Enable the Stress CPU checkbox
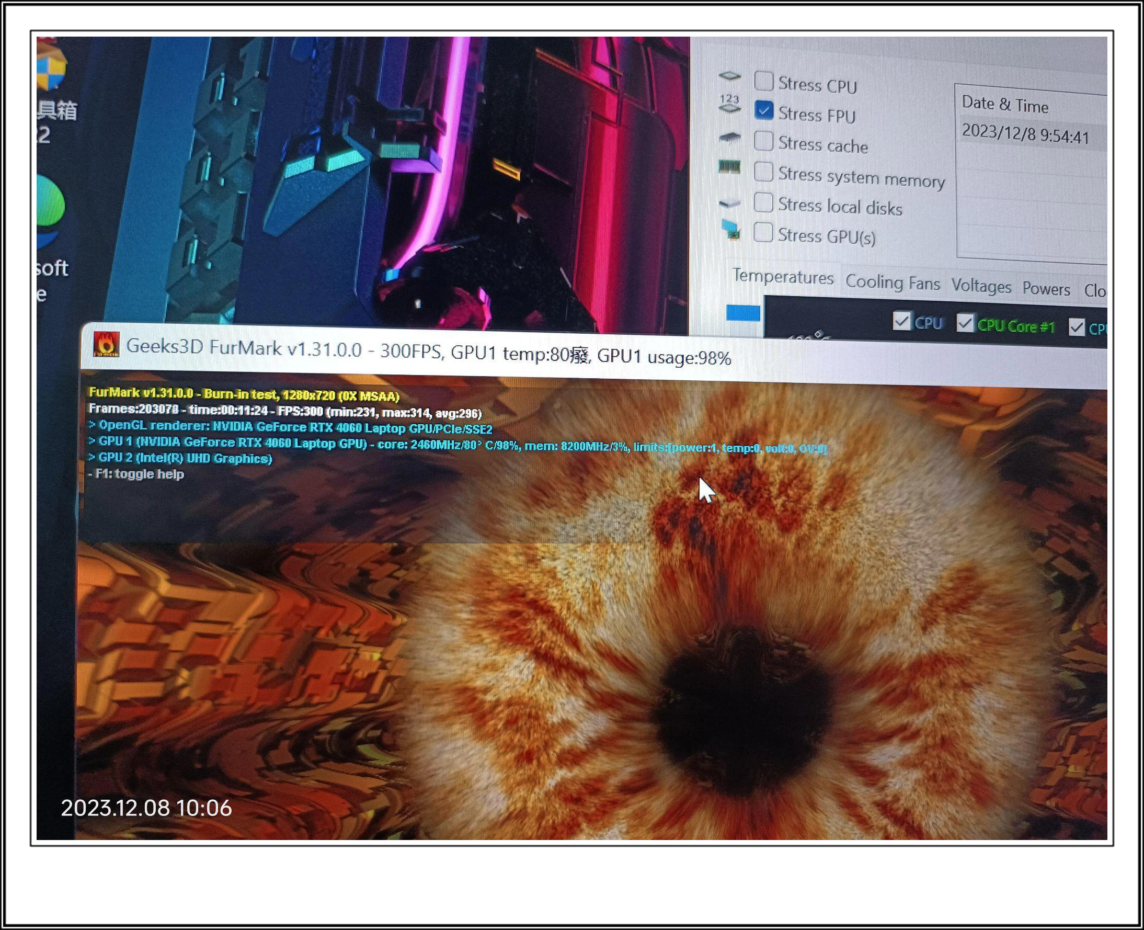 (763, 82)
